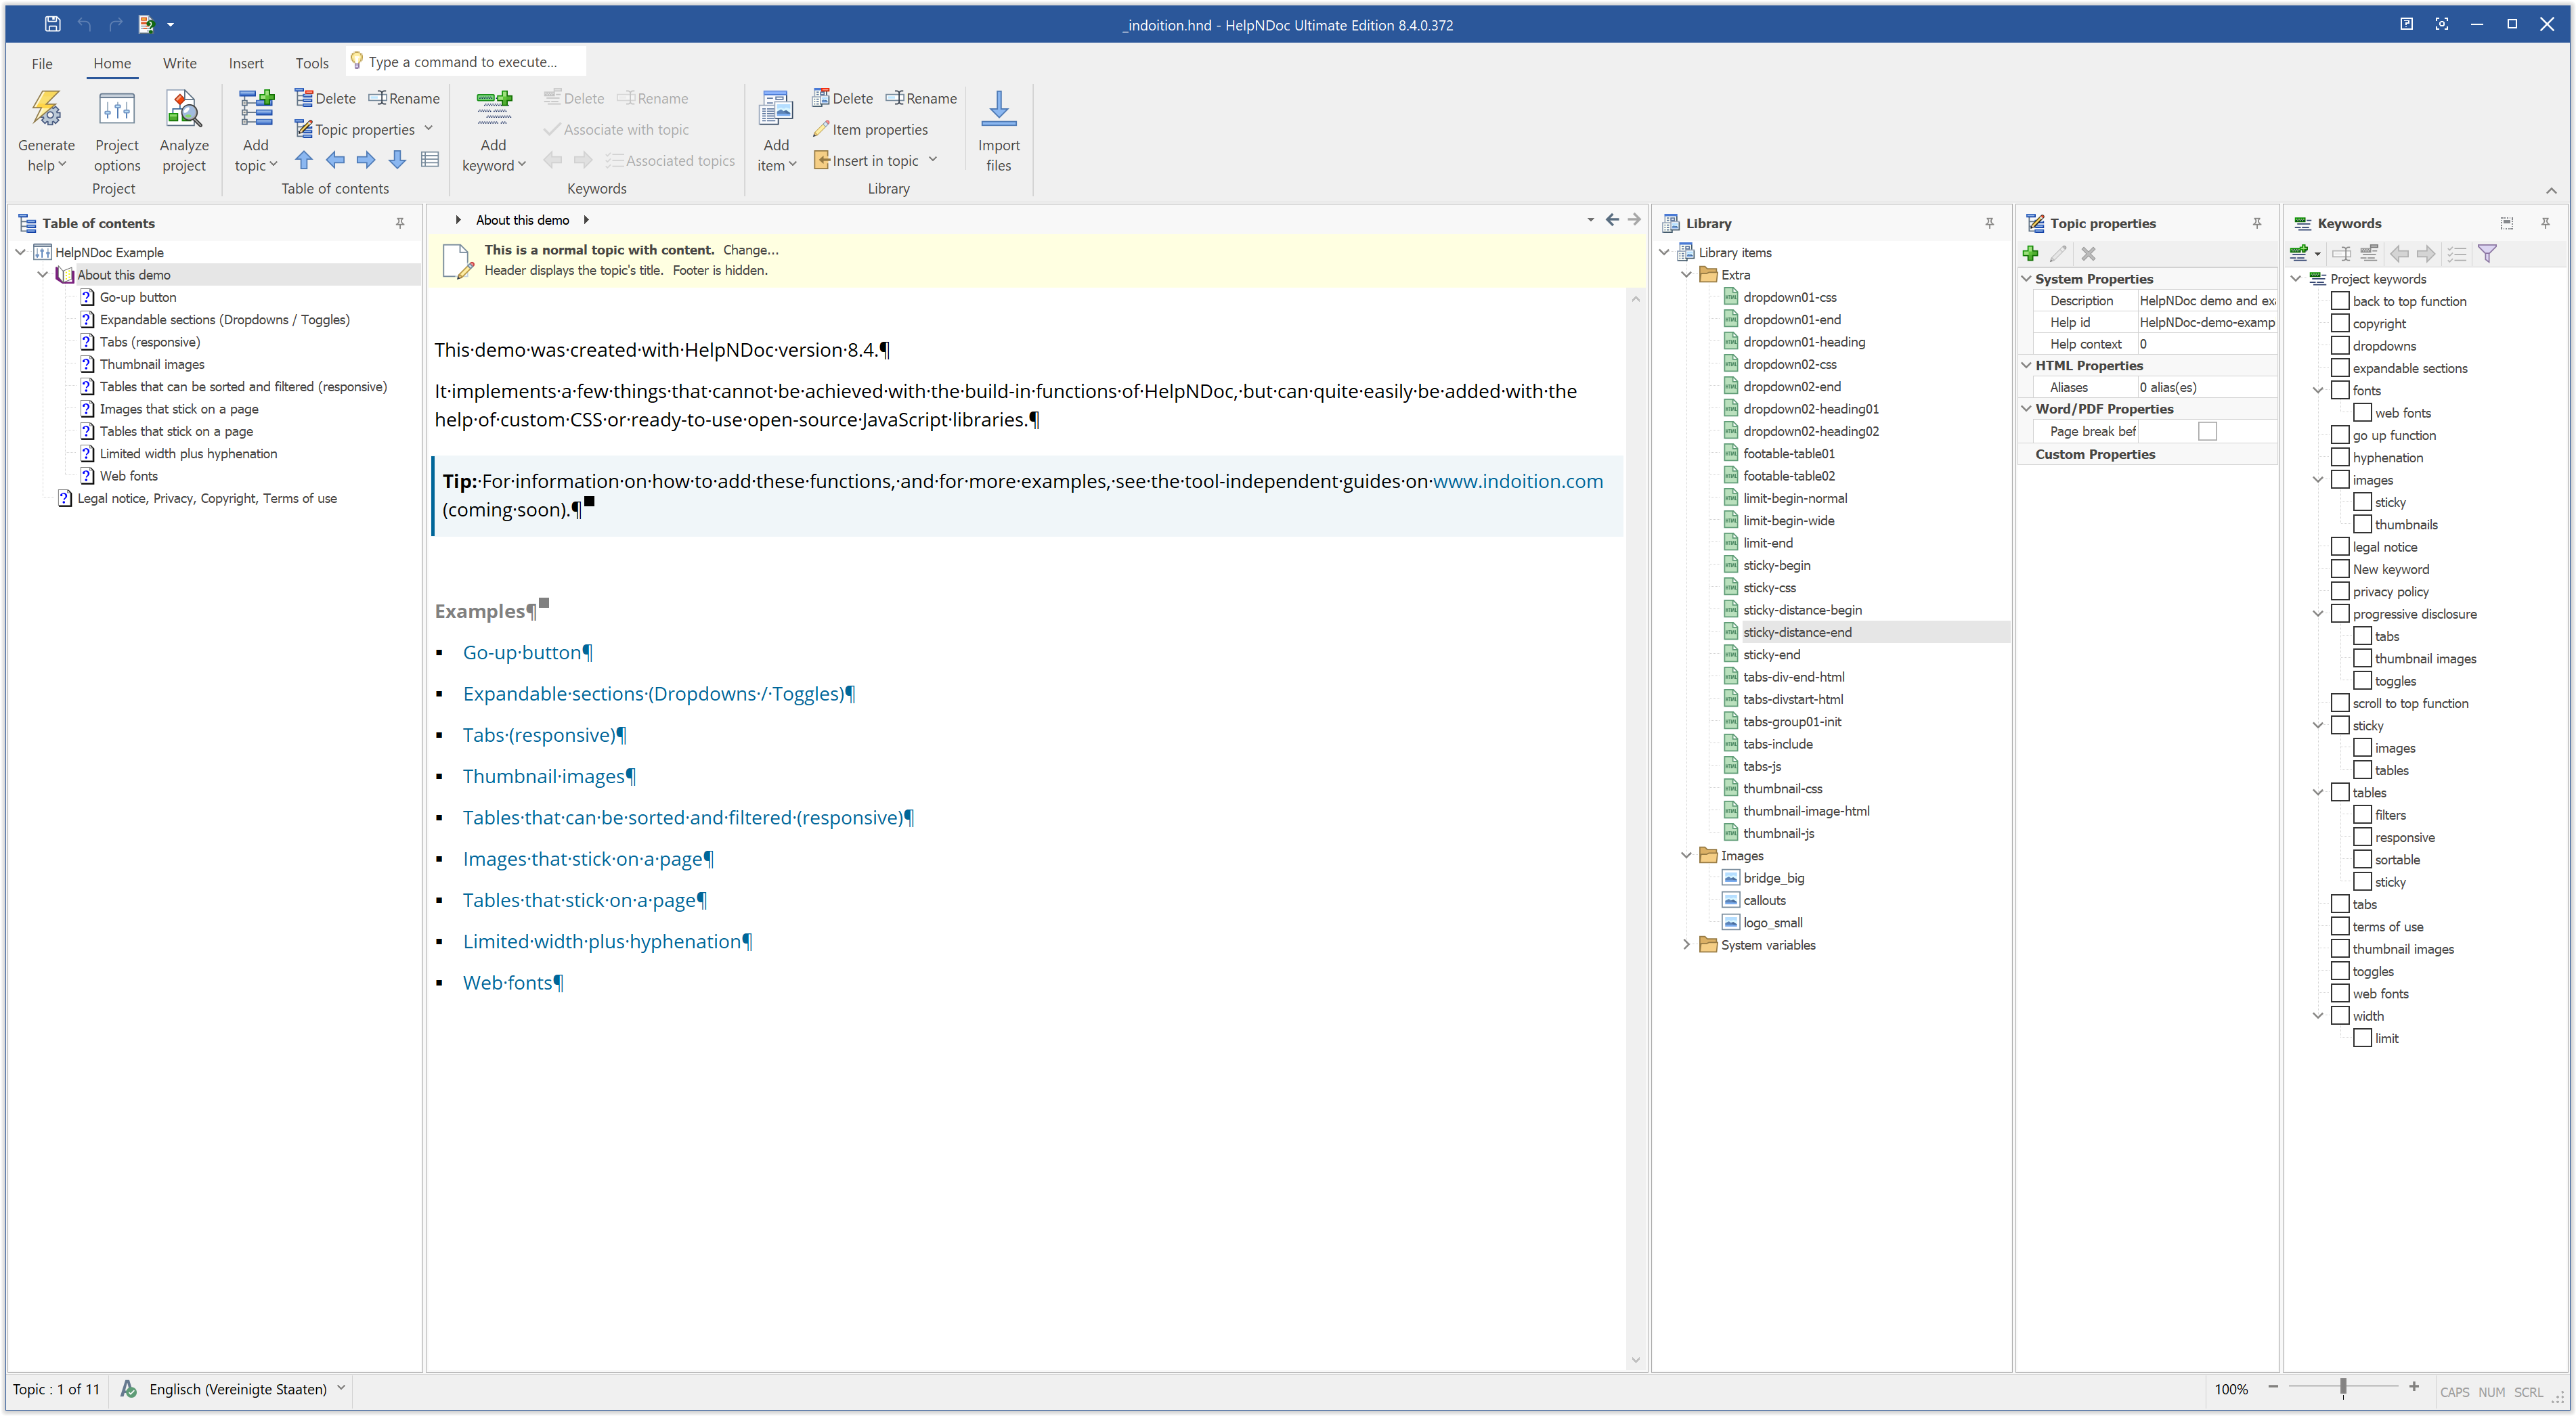Check the 'legal notice' keyword
The width and height of the screenshot is (2576, 1416).
point(2340,546)
